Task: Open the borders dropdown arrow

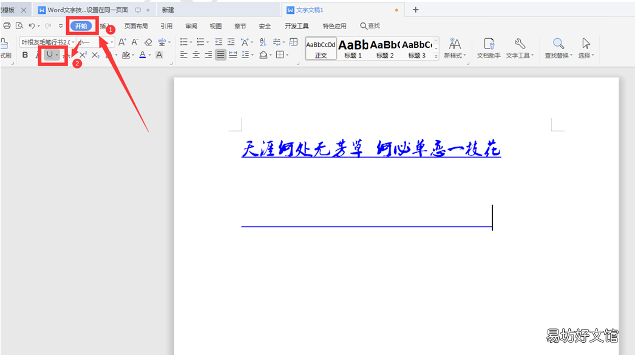Action: click(x=287, y=55)
